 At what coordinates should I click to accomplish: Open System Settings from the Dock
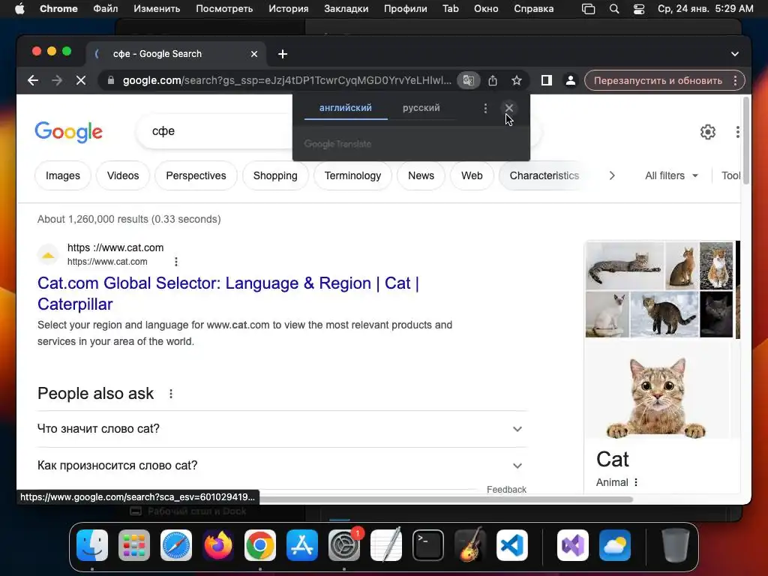344,545
